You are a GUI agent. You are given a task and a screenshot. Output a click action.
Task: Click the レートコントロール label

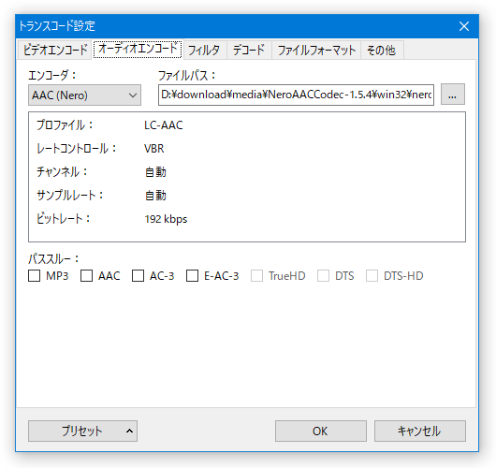point(77,149)
